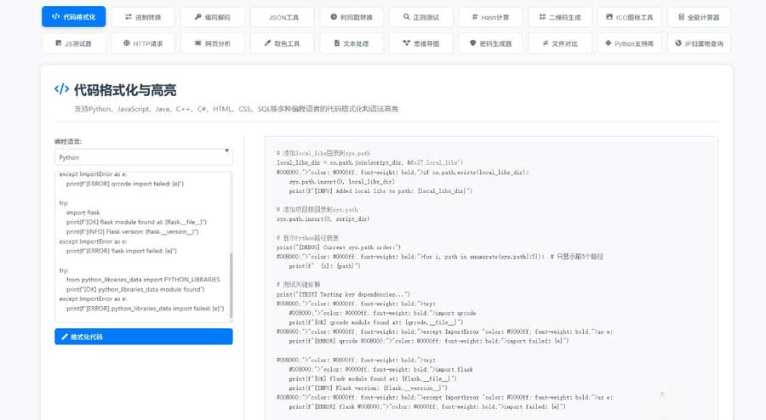
Task: Click output line '[DEBUG] Current sys.path order'
Action: pos(338,247)
